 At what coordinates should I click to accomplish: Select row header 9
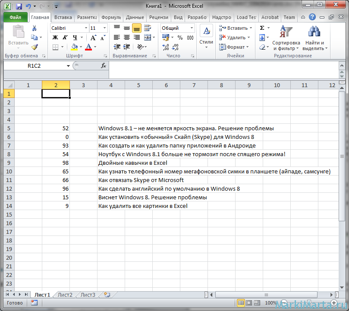click(x=9, y=163)
